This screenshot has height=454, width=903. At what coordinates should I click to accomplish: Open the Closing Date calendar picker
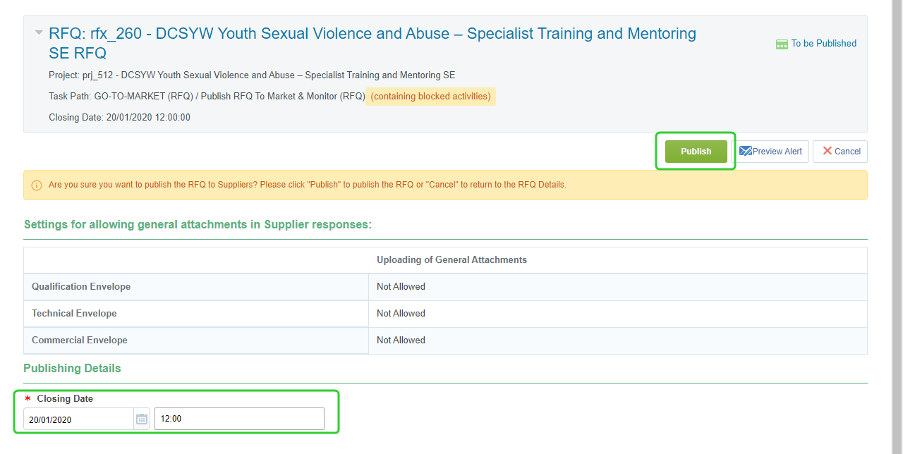coord(142,419)
